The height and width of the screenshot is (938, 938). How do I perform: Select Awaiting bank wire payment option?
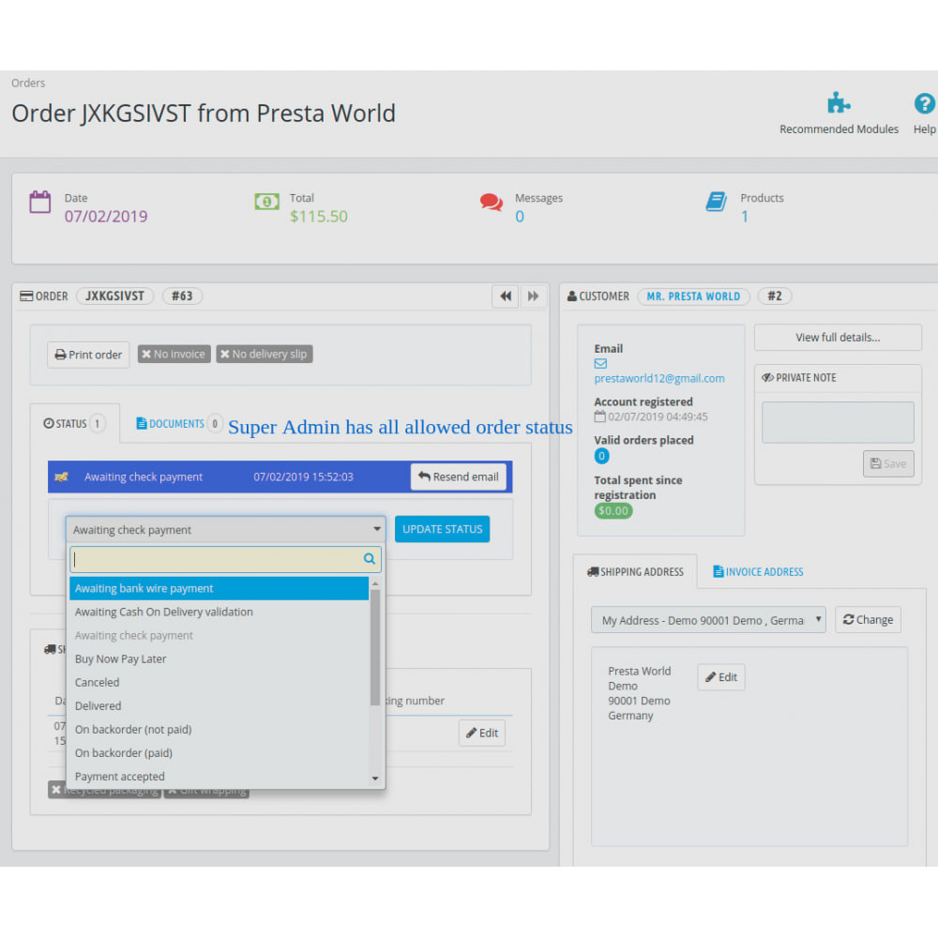pyautogui.click(x=219, y=589)
